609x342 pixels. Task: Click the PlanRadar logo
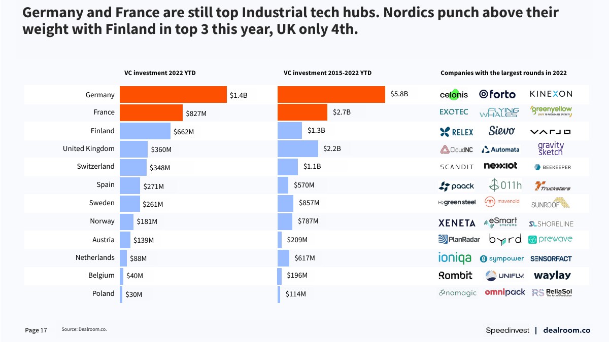pyautogui.click(x=459, y=239)
